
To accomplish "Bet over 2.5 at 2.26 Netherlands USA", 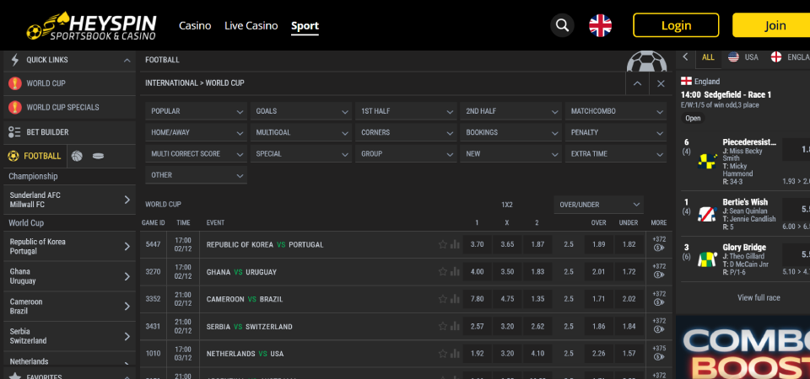I will 599,354.
